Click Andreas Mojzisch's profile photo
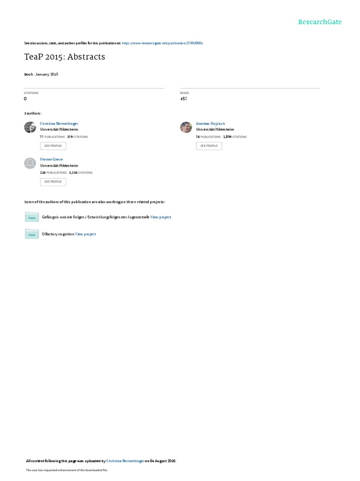360x481 pixels. click(x=186, y=127)
